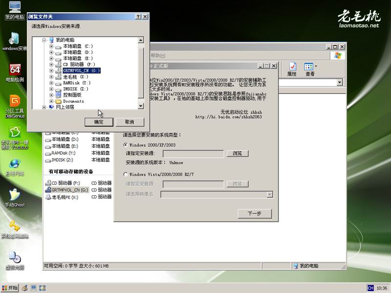Open explorer address bar dropdown arrow
This screenshot has width=391, height=293.
tap(340, 82)
